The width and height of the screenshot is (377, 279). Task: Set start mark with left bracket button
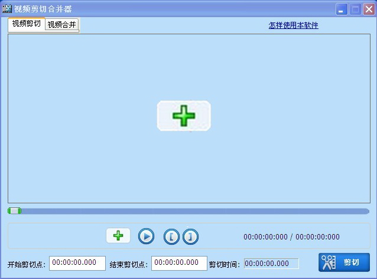click(x=171, y=236)
